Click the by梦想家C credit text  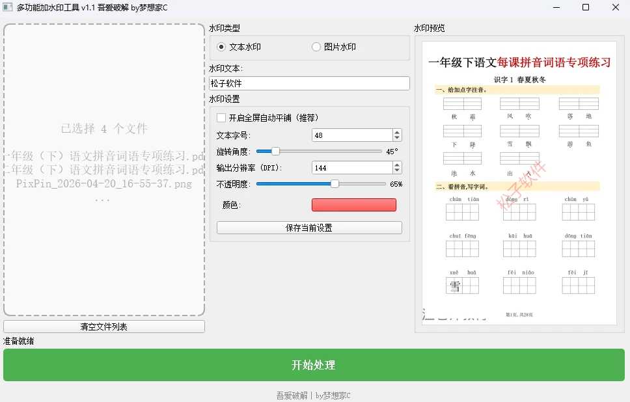[333, 394]
